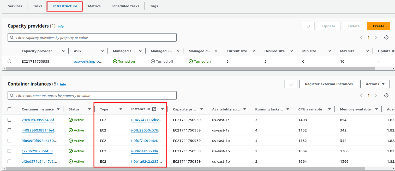The width and height of the screenshot is (395, 171).
Task: Tick the select-all container instances checkbox
Action: 9,109
